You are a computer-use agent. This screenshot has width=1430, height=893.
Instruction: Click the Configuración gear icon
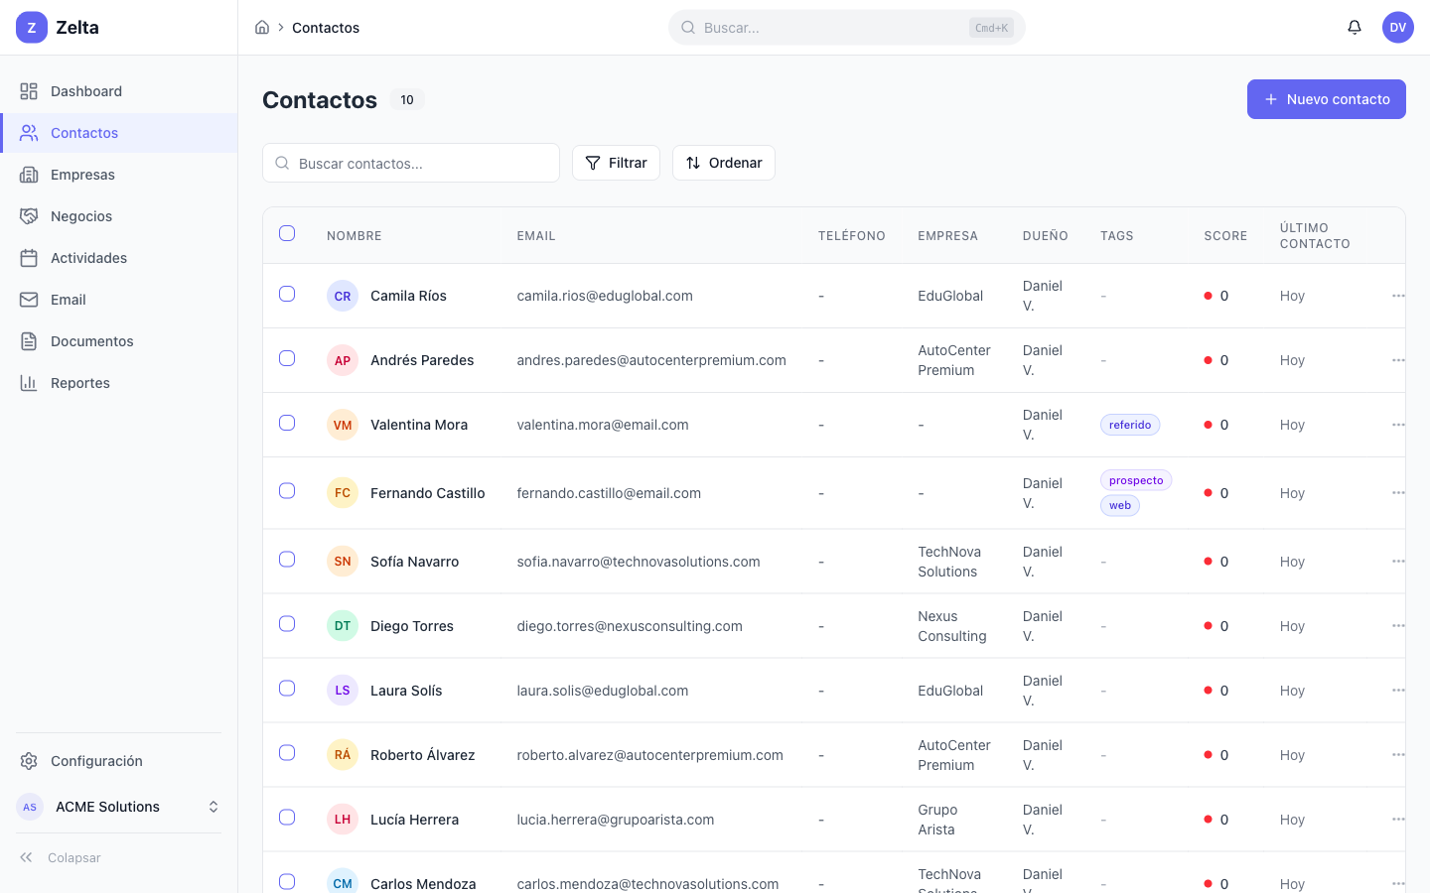29,761
